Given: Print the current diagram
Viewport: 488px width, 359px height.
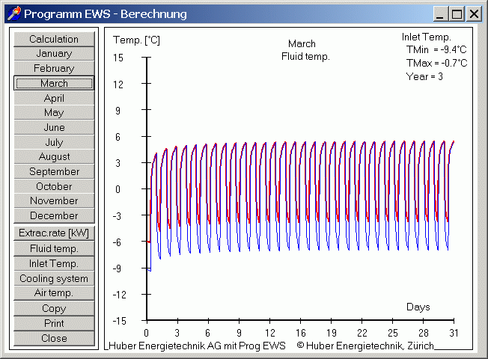Looking at the screenshot, I should [54, 324].
